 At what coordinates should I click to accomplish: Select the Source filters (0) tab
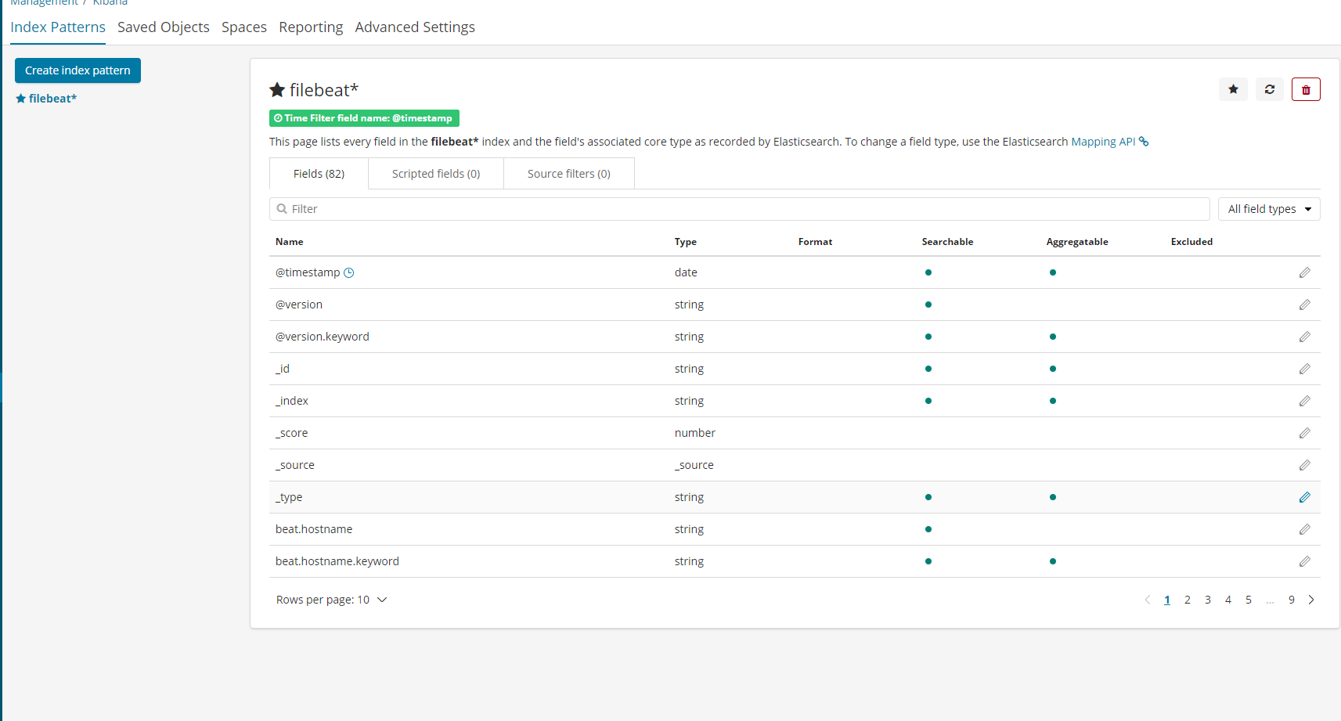coord(569,174)
